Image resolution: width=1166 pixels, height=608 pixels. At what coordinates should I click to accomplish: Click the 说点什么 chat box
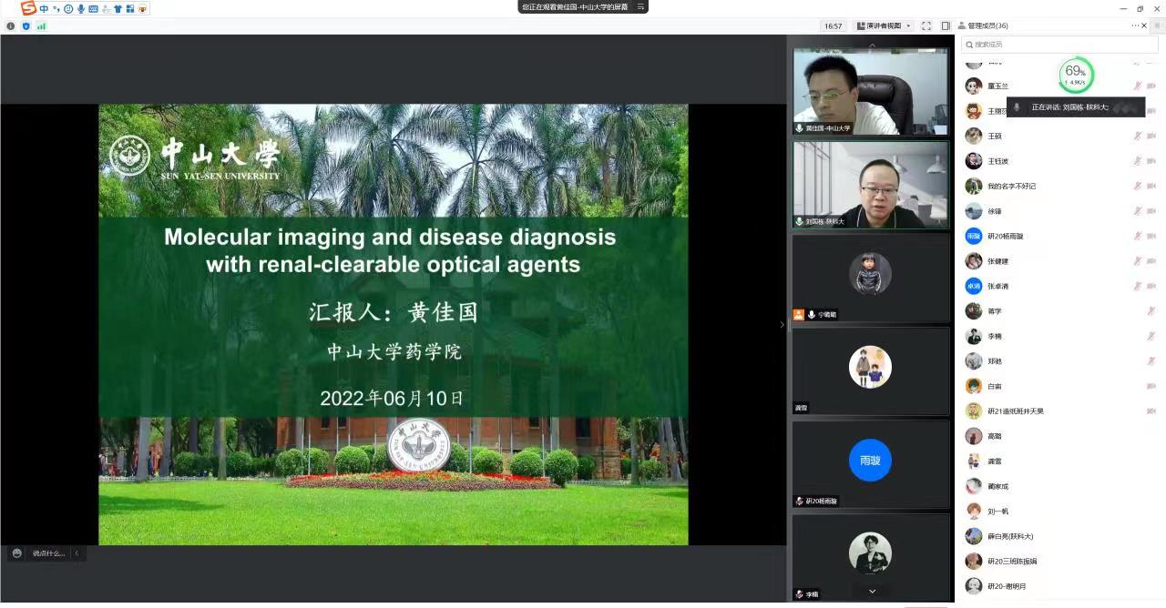(x=49, y=553)
